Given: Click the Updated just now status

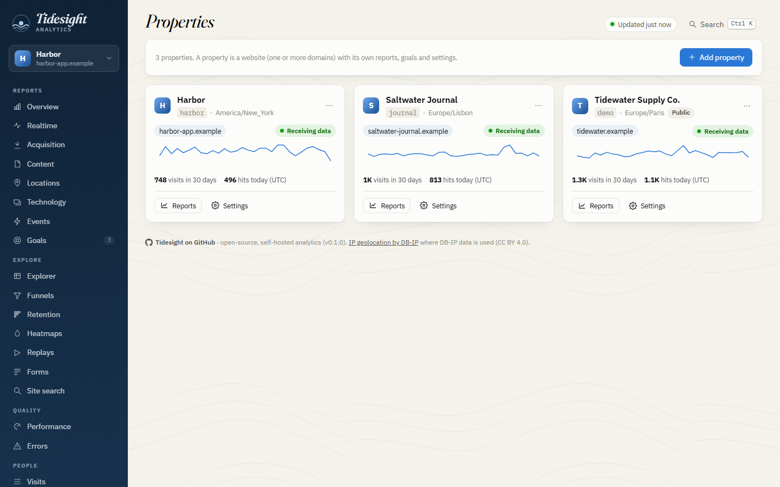Looking at the screenshot, I should pos(641,24).
